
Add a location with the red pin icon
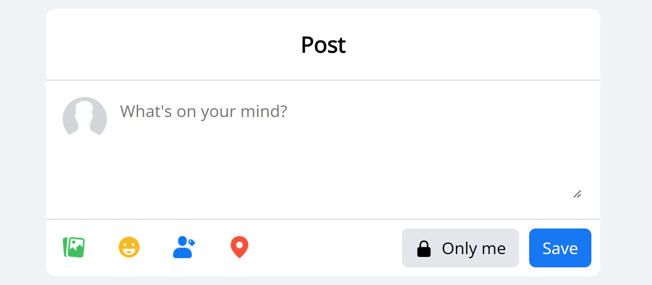click(x=239, y=247)
